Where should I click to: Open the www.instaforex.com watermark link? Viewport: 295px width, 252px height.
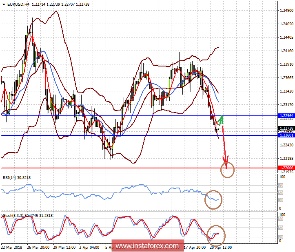pyautogui.click(x=147, y=246)
